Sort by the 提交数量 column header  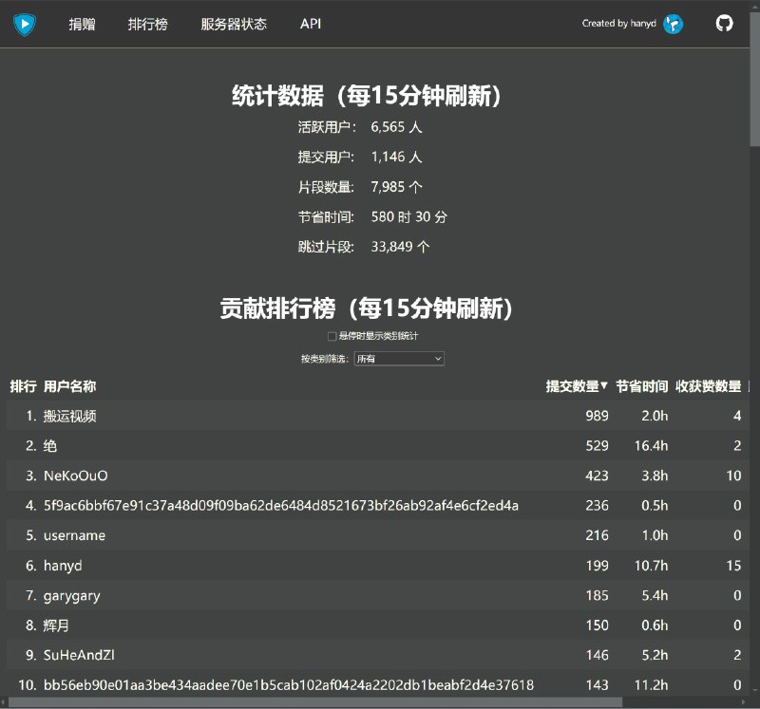pyautogui.click(x=569, y=386)
